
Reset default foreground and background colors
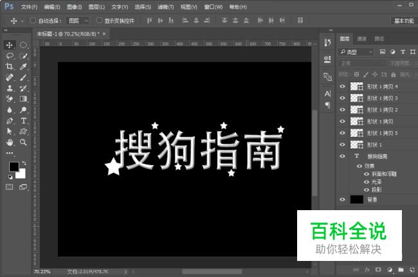[10, 177]
